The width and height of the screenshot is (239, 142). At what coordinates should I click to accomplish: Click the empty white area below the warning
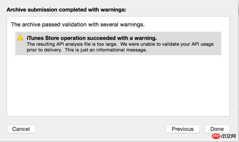pos(118,86)
